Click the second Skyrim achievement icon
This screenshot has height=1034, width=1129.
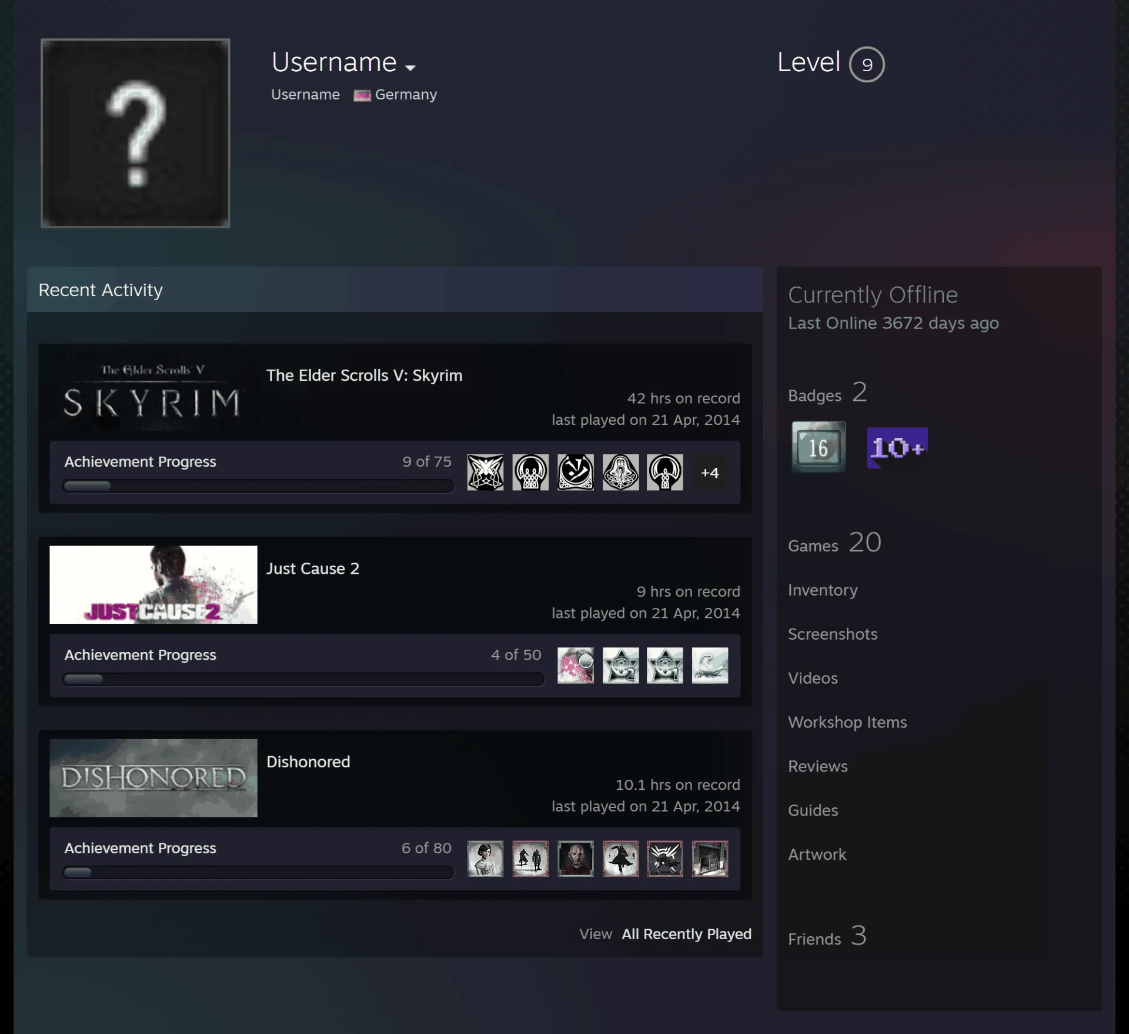[x=530, y=472]
